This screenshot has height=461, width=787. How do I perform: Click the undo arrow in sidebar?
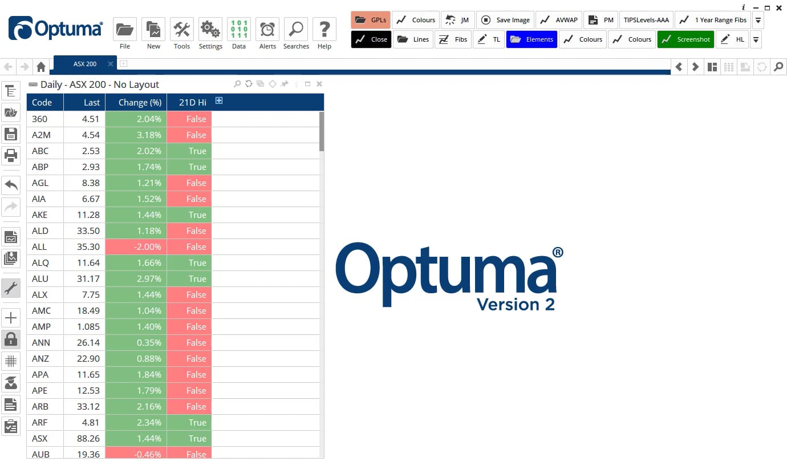(x=11, y=185)
